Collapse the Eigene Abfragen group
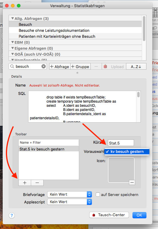 pyautogui.click(x=13, y=48)
